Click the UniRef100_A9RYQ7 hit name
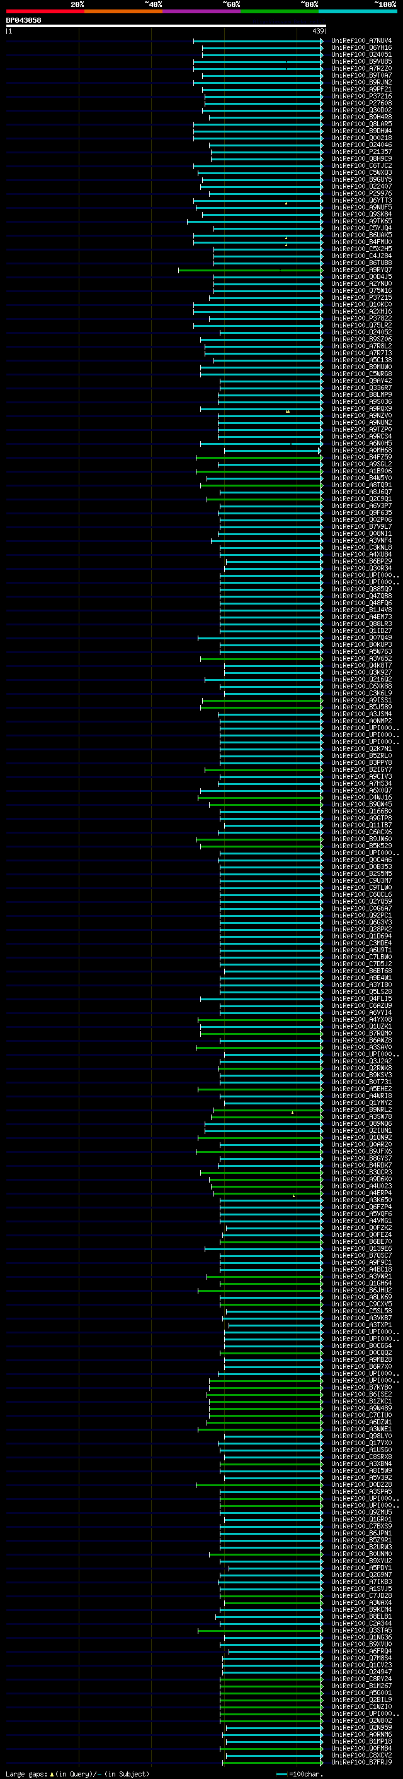 [x=361, y=270]
